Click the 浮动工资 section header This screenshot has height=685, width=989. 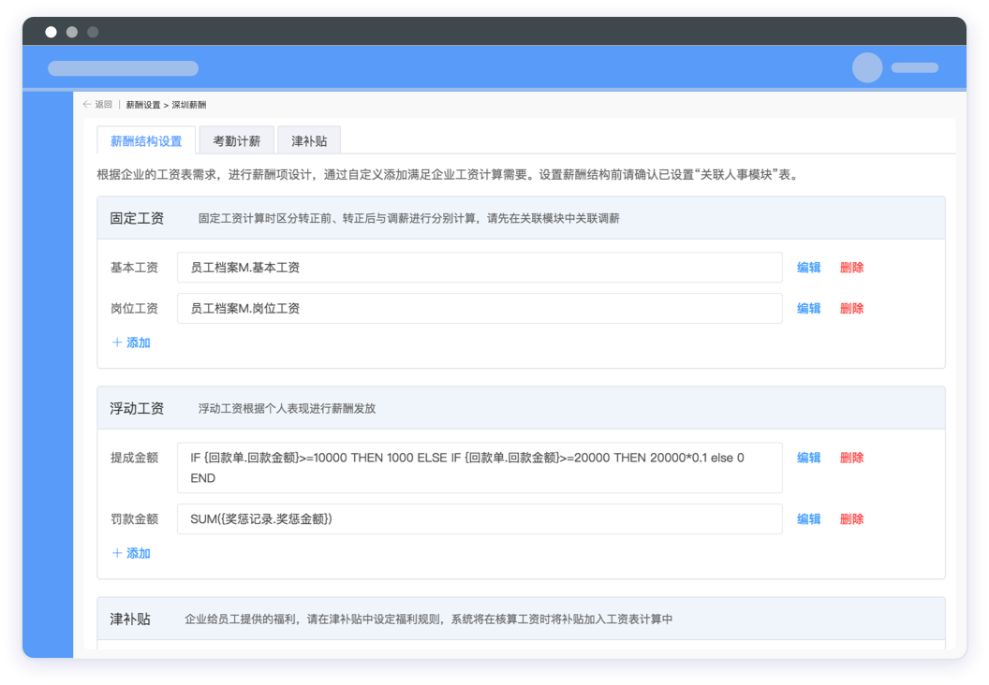coord(521,408)
